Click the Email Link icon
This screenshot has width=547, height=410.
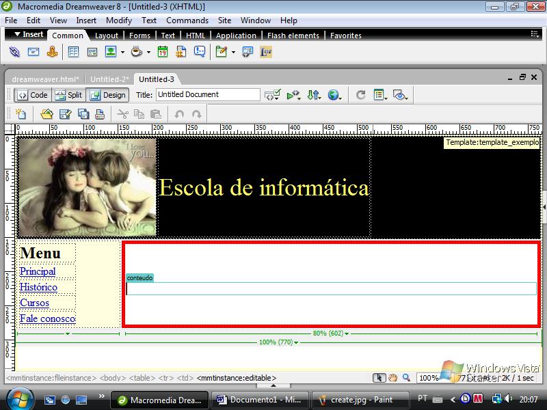pyautogui.click(x=33, y=52)
